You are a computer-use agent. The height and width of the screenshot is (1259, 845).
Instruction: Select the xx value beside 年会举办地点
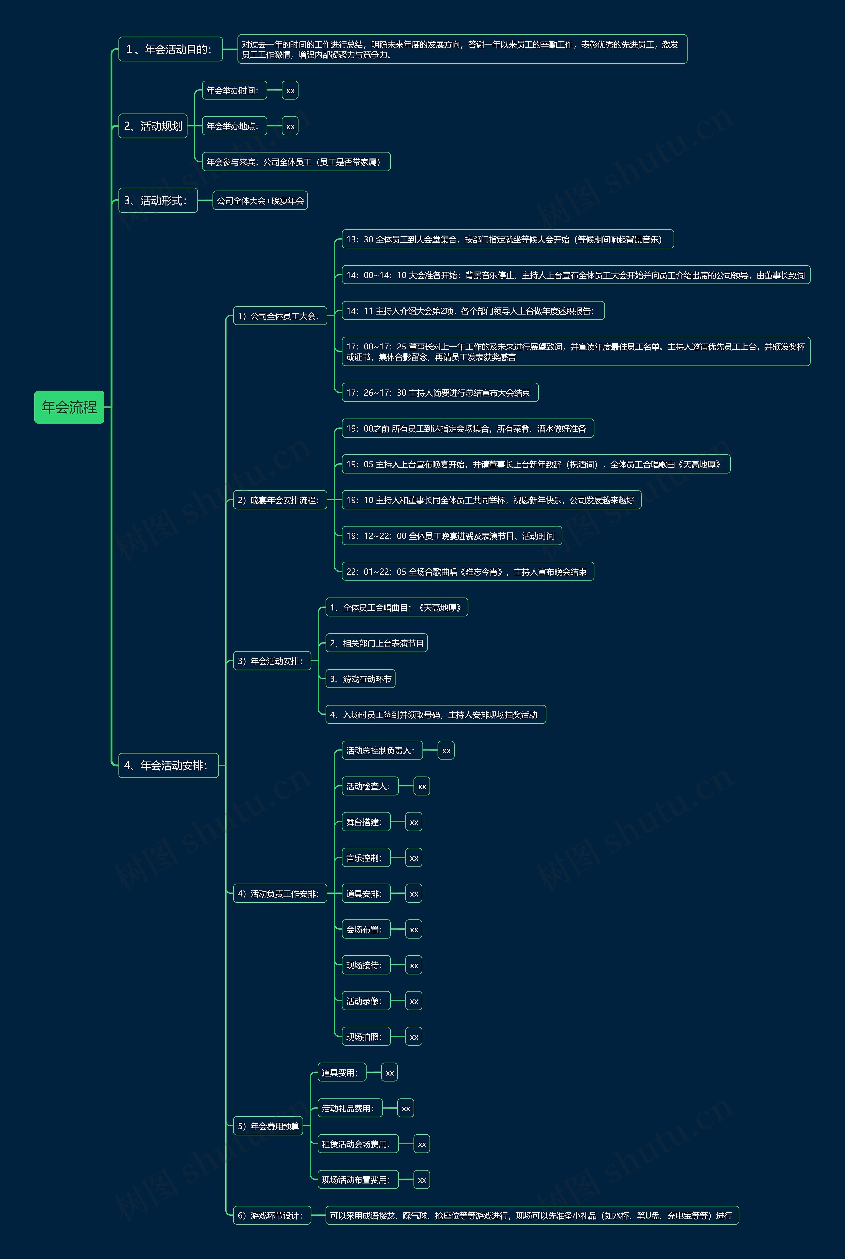pos(290,126)
